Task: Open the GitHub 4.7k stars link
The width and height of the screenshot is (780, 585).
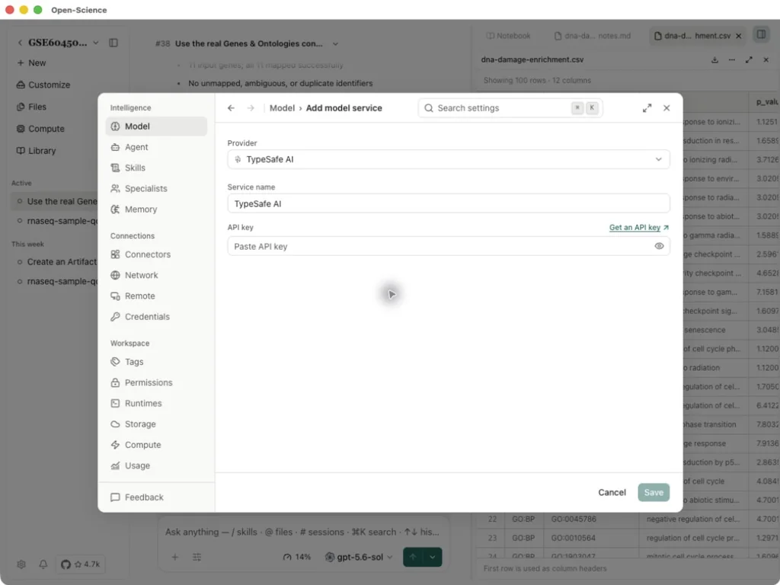Action: point(80,564)
